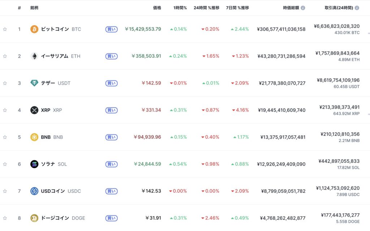Toggle the Dogecoin watchlist star
The width and height of the screenshot is (370, 231).
click(5, 218)
